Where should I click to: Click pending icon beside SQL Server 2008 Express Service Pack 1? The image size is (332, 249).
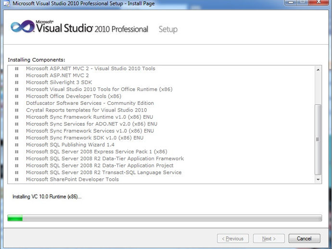coord(17,152)
